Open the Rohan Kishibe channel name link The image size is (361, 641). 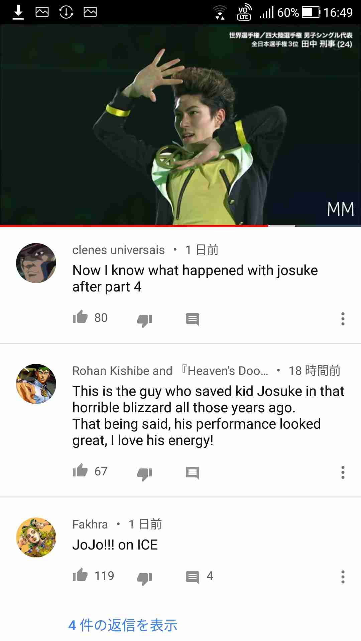click(x=170, y=371)
